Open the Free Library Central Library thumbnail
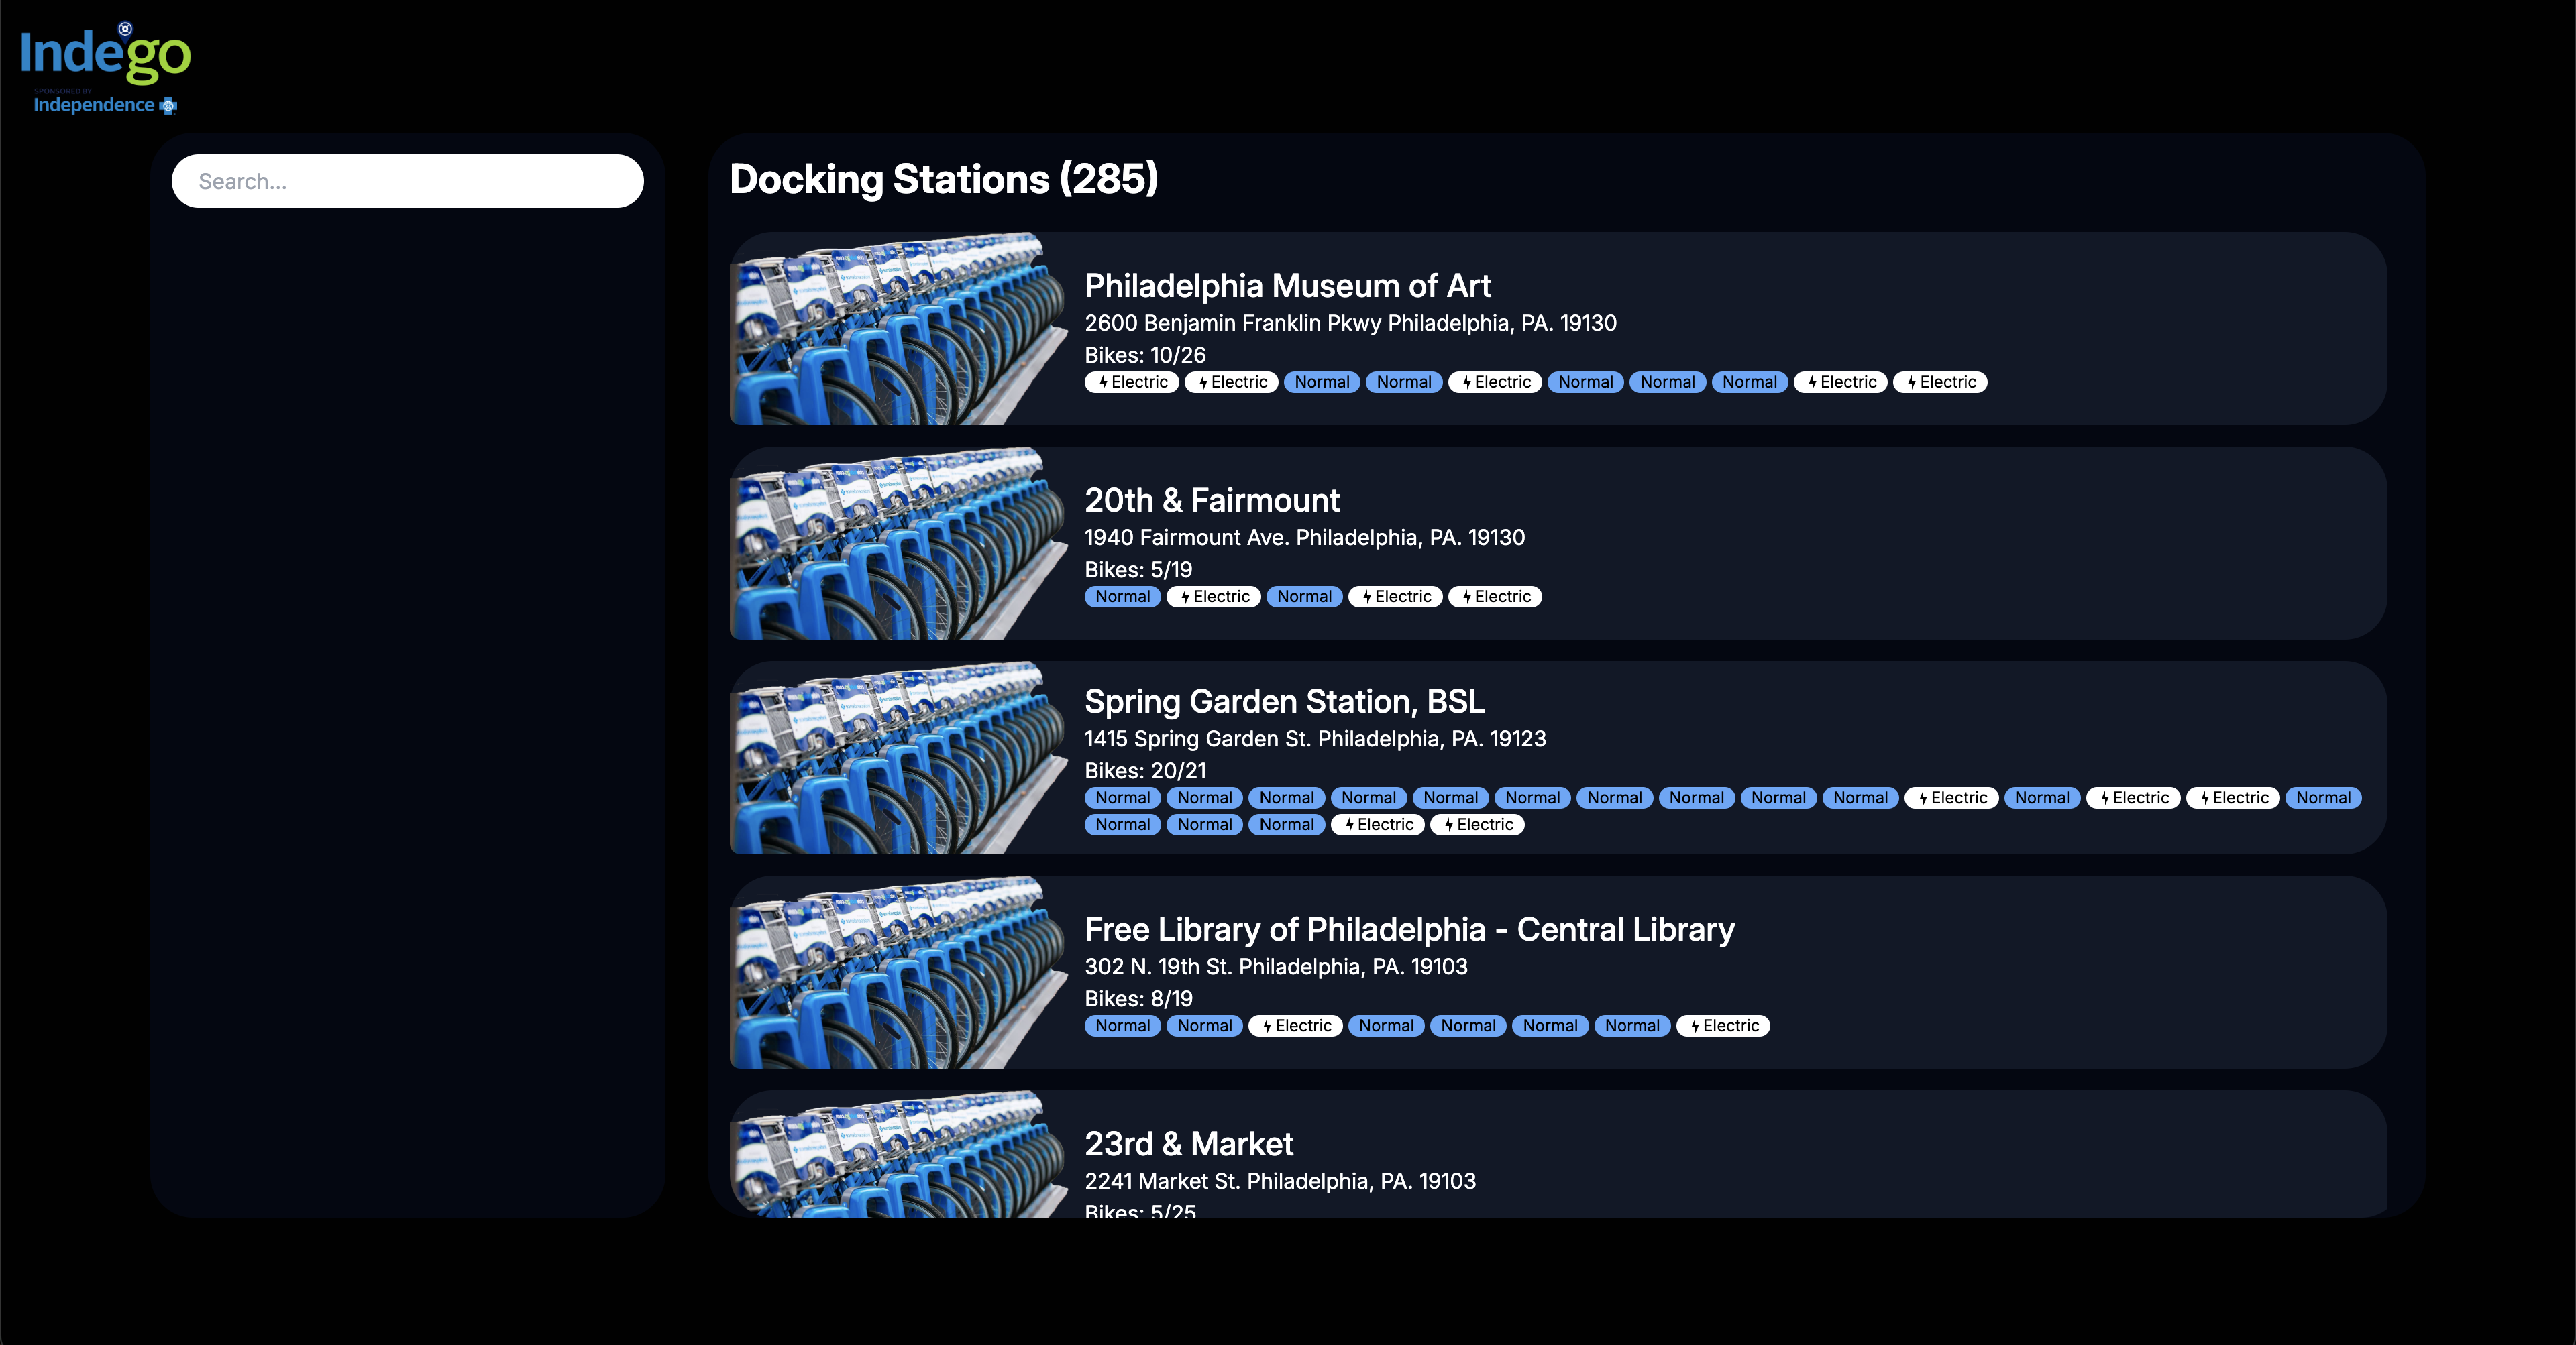The width and height of the screenshot is (2576, 1345). point(899,972)
